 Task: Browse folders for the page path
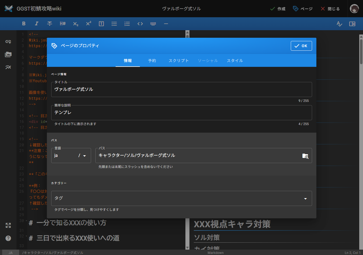[x=305, y=156]
